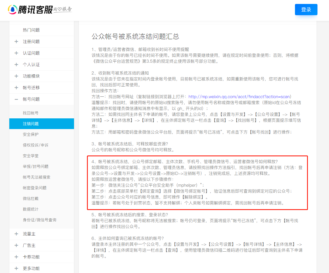The image size is (329, 273).
Task: Follow the mp.weixin.qq.com findacct link
Action: (239, 97)
